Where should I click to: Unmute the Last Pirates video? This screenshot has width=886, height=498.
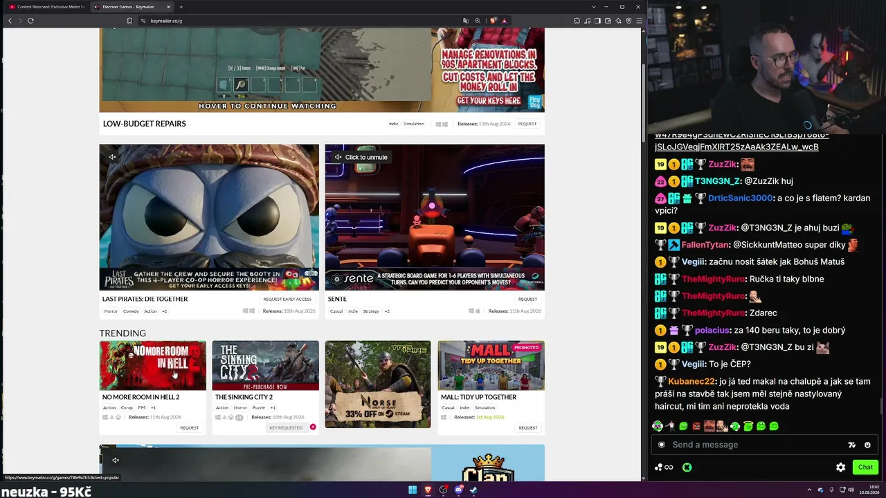point(112,157)
